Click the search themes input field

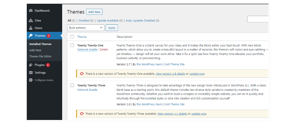tap(258, 19)
